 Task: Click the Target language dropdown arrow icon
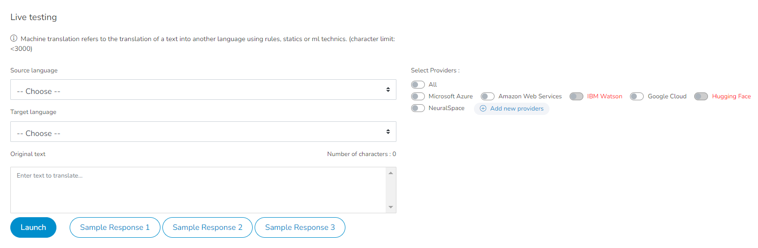tap(388, 132)
